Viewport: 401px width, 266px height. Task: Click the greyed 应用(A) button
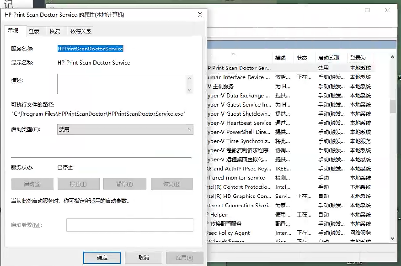coord(185,257)
